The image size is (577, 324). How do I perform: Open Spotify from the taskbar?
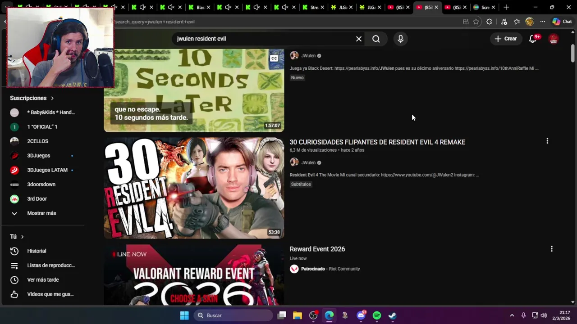377,315
